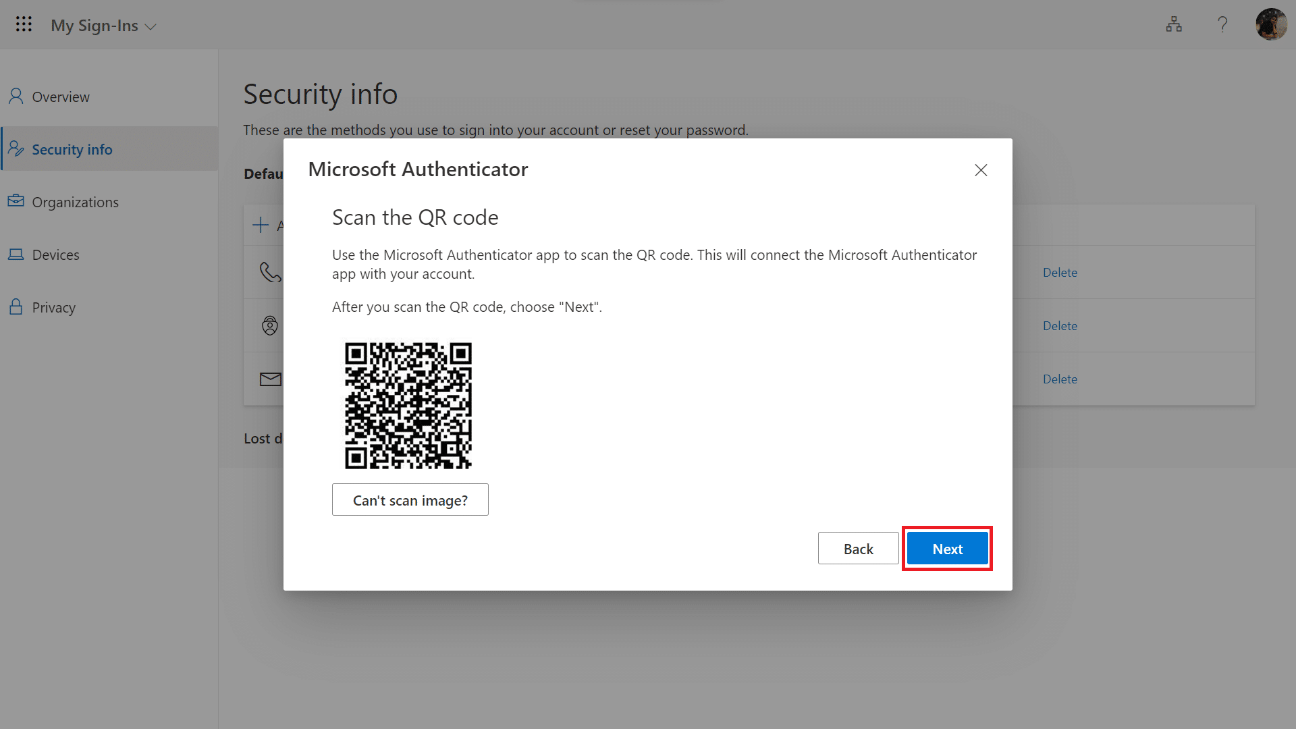Click the Microsoft Authenticator dialog close button
Screen dimensions: 1296x729
980,169
